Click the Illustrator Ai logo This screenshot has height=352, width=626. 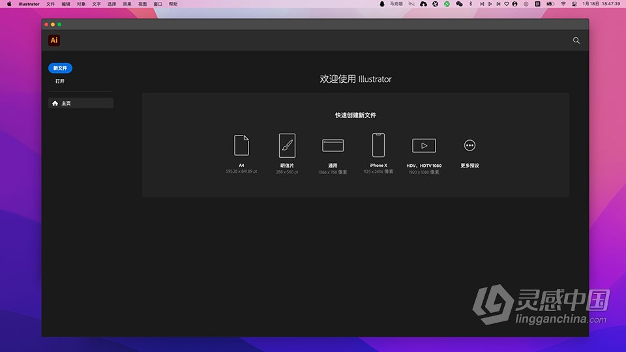click(x=54, y=40)
